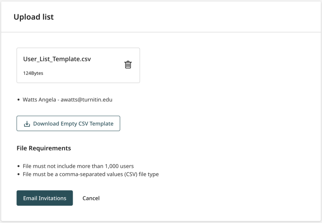Cancel the list upload
322x223 pixels.
point(91,198)
